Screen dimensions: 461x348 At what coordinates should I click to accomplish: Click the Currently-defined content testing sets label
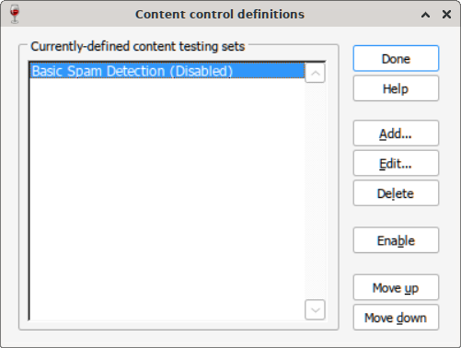coord(138,47)
